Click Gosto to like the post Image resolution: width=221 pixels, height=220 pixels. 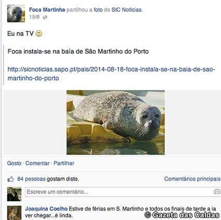[14, 163]
